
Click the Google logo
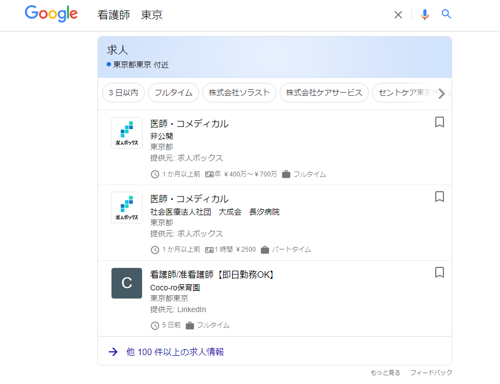pyautogui.click(x=51, y=14)
